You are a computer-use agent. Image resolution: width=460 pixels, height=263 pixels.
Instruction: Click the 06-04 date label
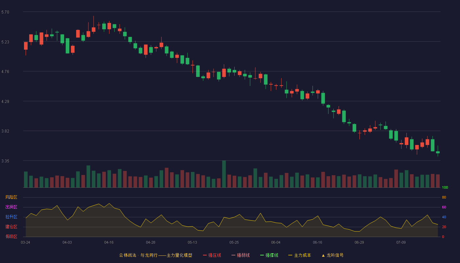coord(276,242)
